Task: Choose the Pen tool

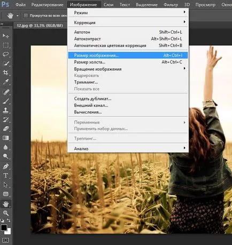Action: point(5,166)
